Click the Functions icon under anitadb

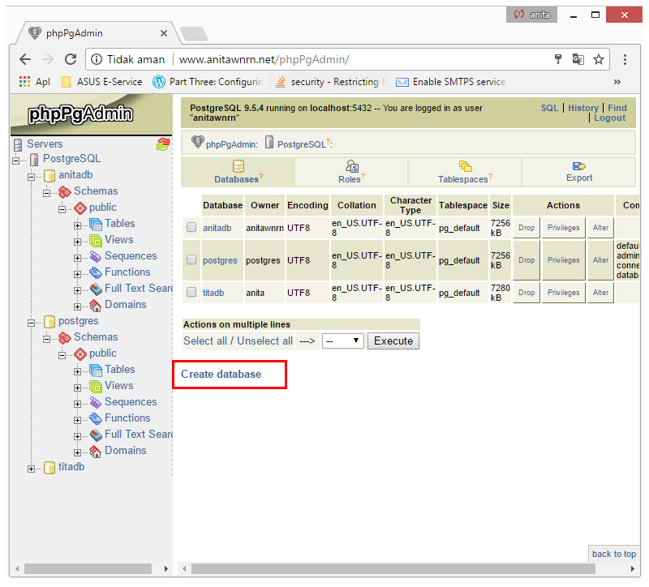point(96,272)
